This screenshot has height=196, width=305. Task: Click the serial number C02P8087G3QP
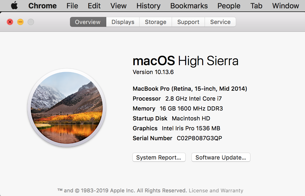200,138
